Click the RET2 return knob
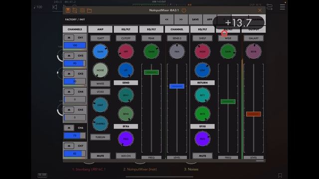This screenshot has height=179, width=319. (x=202, y=114)
